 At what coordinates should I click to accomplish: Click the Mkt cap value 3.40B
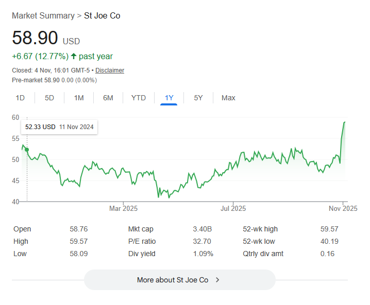click(202, 229)
